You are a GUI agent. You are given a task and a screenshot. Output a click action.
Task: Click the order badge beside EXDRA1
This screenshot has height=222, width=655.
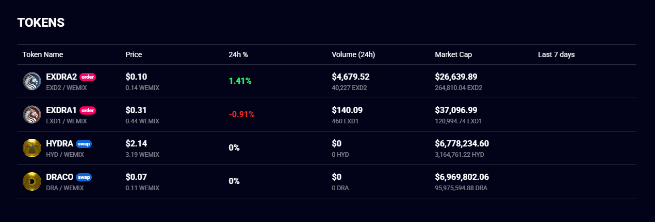(x=88, y=110)
